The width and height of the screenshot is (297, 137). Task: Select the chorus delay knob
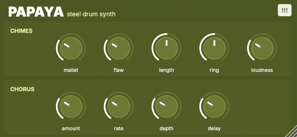214,106
